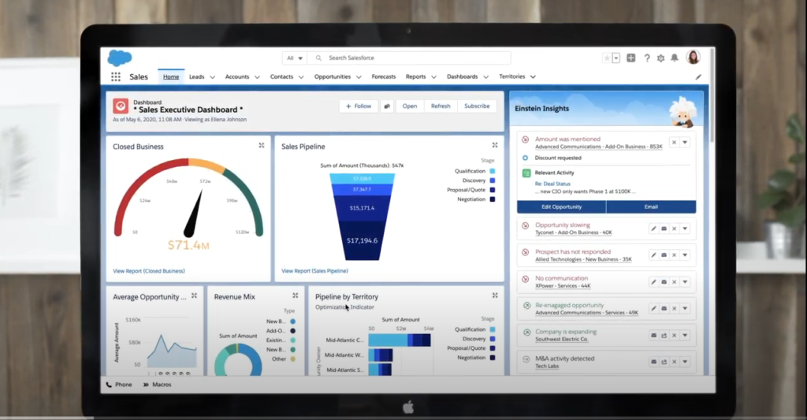Open View Report (Sales Pipeline) link

point(314,271)
